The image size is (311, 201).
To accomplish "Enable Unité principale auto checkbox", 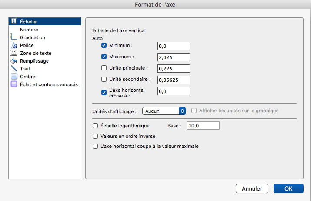I will tap(104, 68).
